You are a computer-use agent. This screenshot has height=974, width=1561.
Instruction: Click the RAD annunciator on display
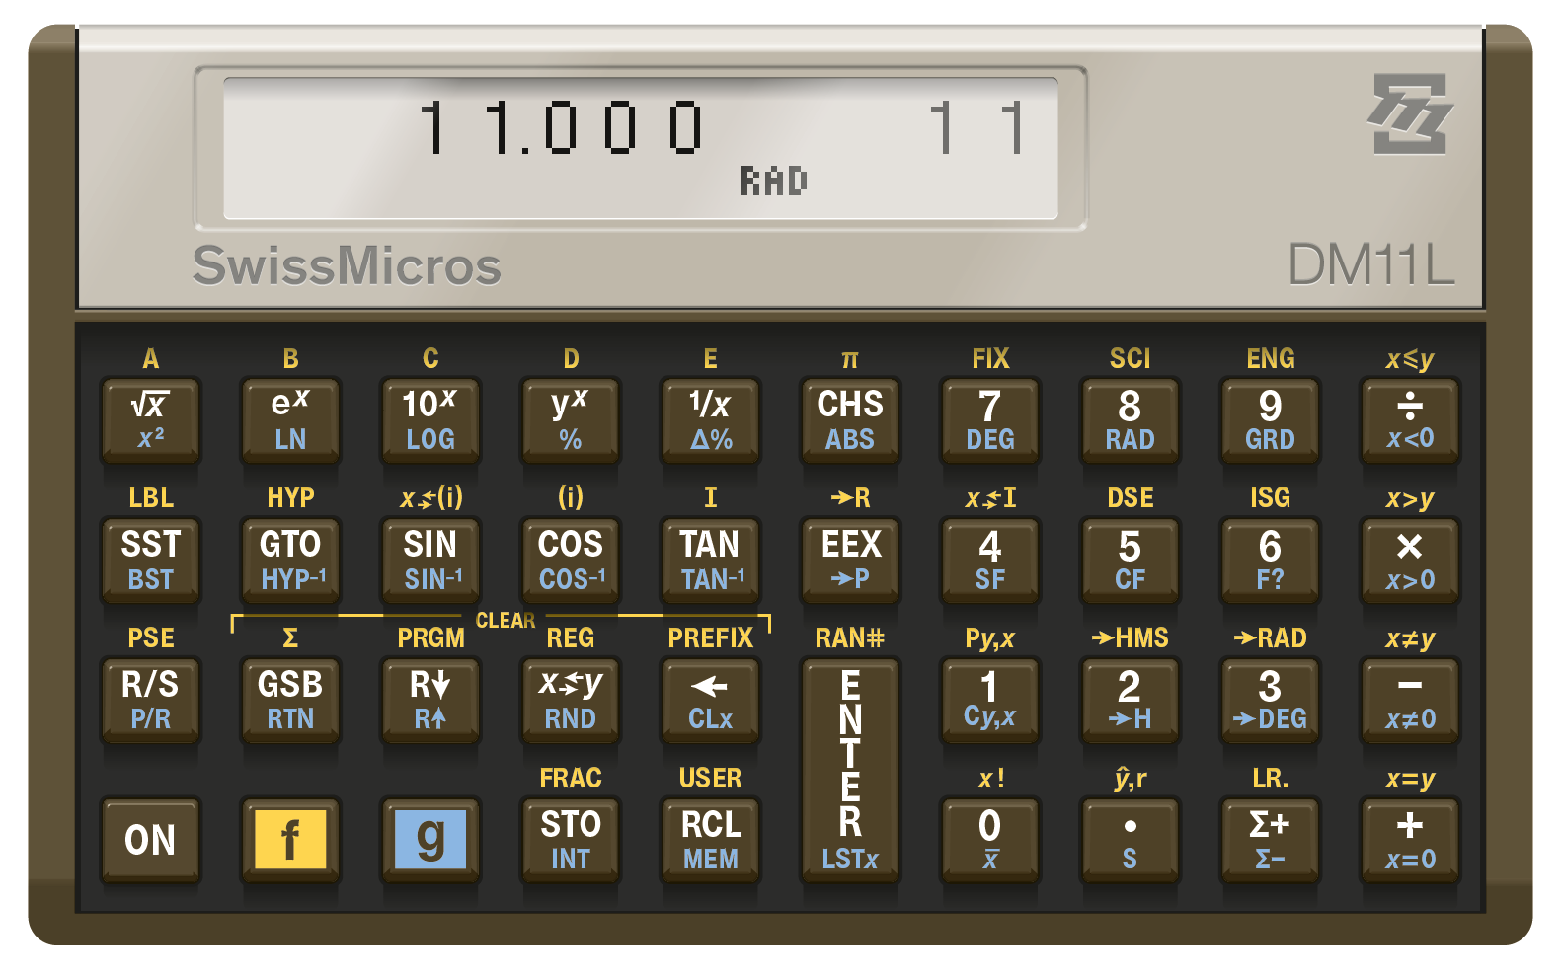[x=774, y=182]
